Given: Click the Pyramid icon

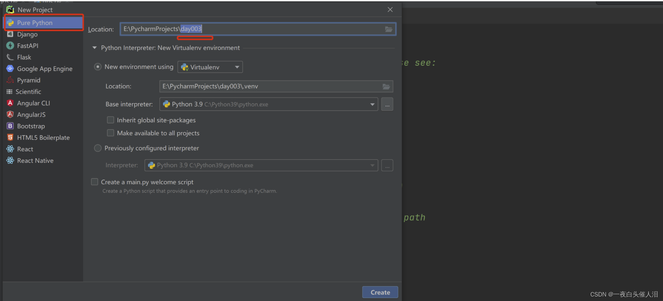Looking at the screenshot, I should click(x=10, y=80).
